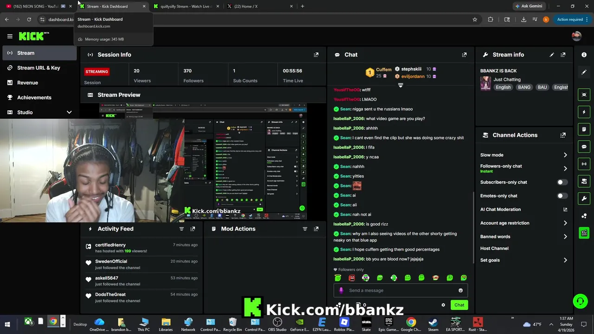594x334 pixels.
Task: Toggle Emotes-only chat switch
Action: click(x=562, y=196)
